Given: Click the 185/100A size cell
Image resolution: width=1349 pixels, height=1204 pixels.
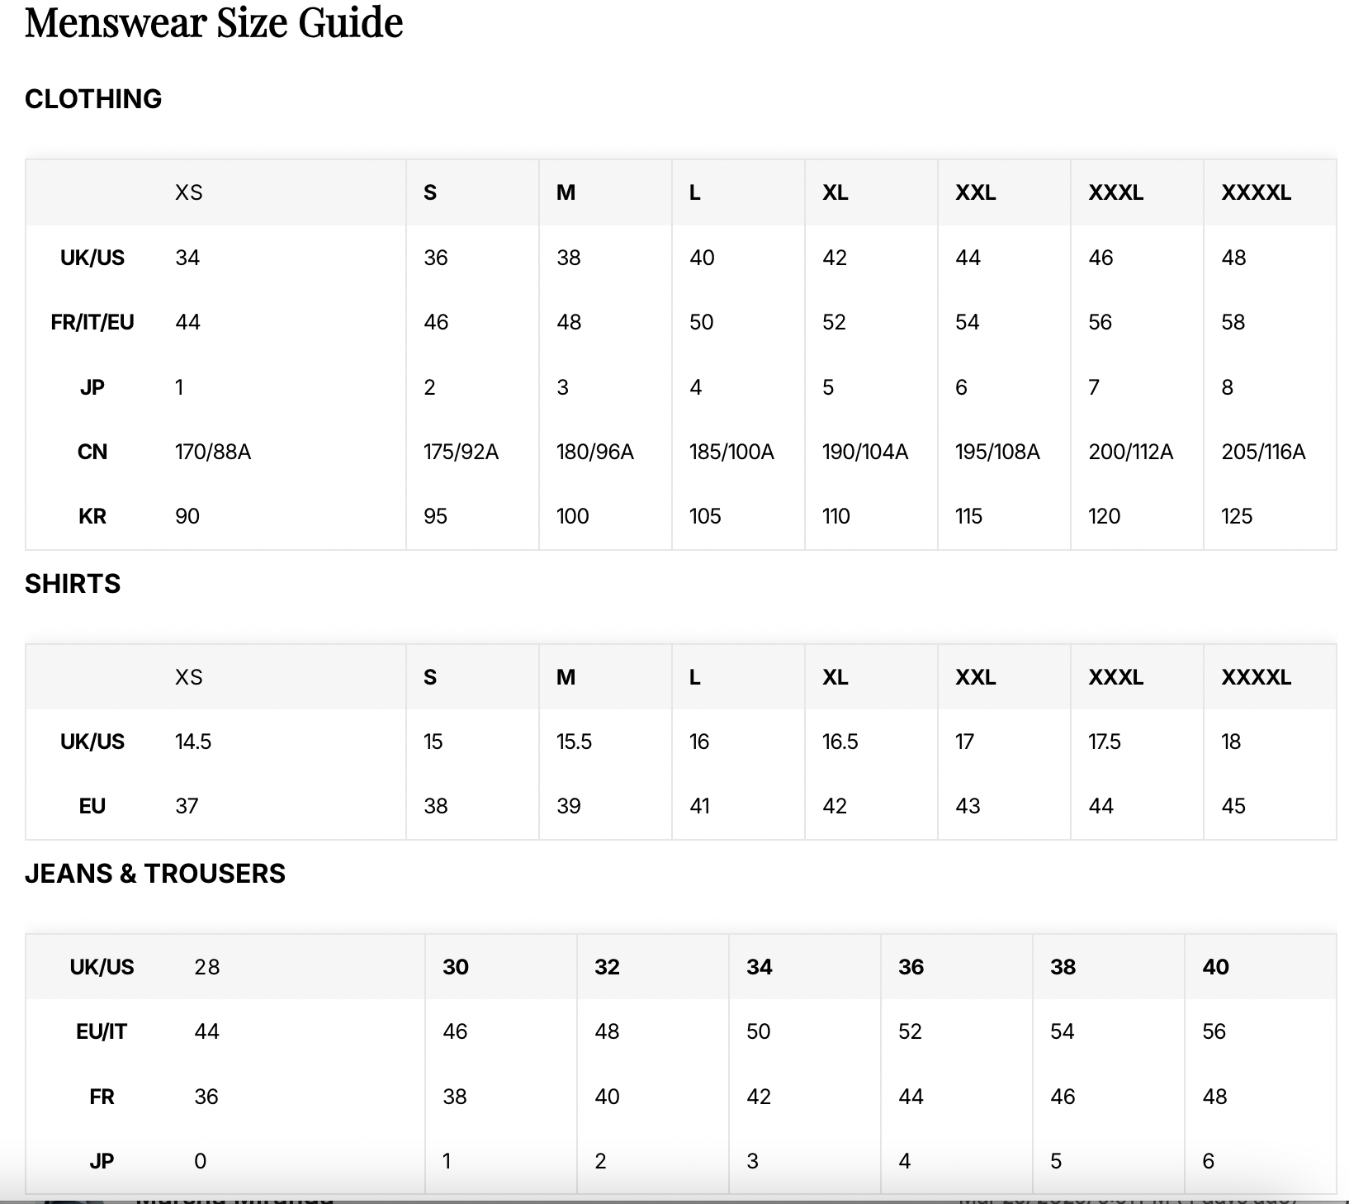Looking at the screenshot, I should (731, 452).
